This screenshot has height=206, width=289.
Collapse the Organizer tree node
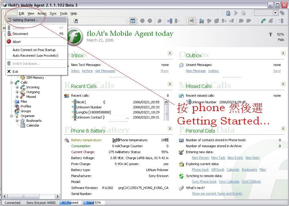pos(12,116)
